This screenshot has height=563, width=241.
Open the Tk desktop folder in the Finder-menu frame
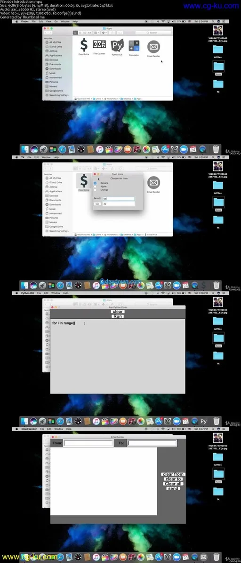coord(218,85)
